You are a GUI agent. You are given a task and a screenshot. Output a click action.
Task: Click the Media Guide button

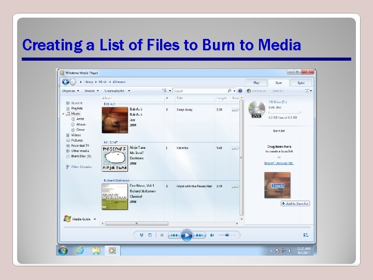[77, 219]
